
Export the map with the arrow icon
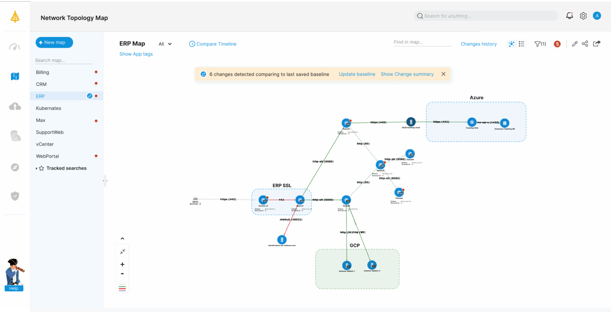tap(596, 44)
